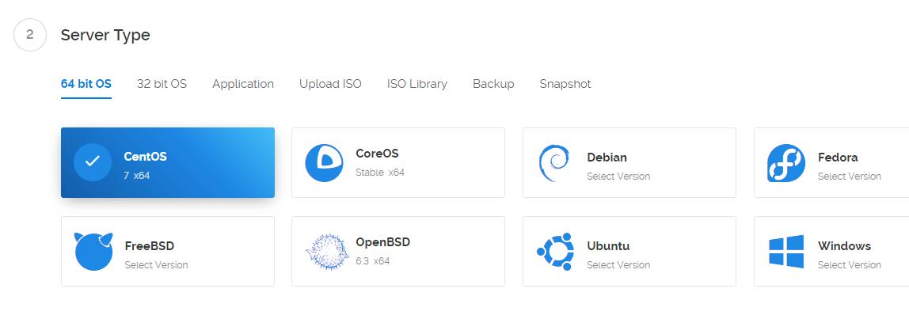Click the Windows name label

pyautogui.click(x=845, y=246)
